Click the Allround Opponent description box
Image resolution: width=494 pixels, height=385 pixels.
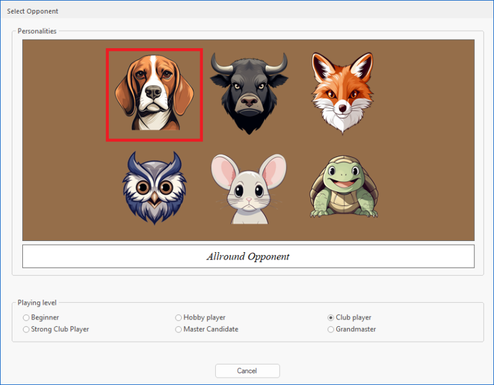(x=249, y=256)
